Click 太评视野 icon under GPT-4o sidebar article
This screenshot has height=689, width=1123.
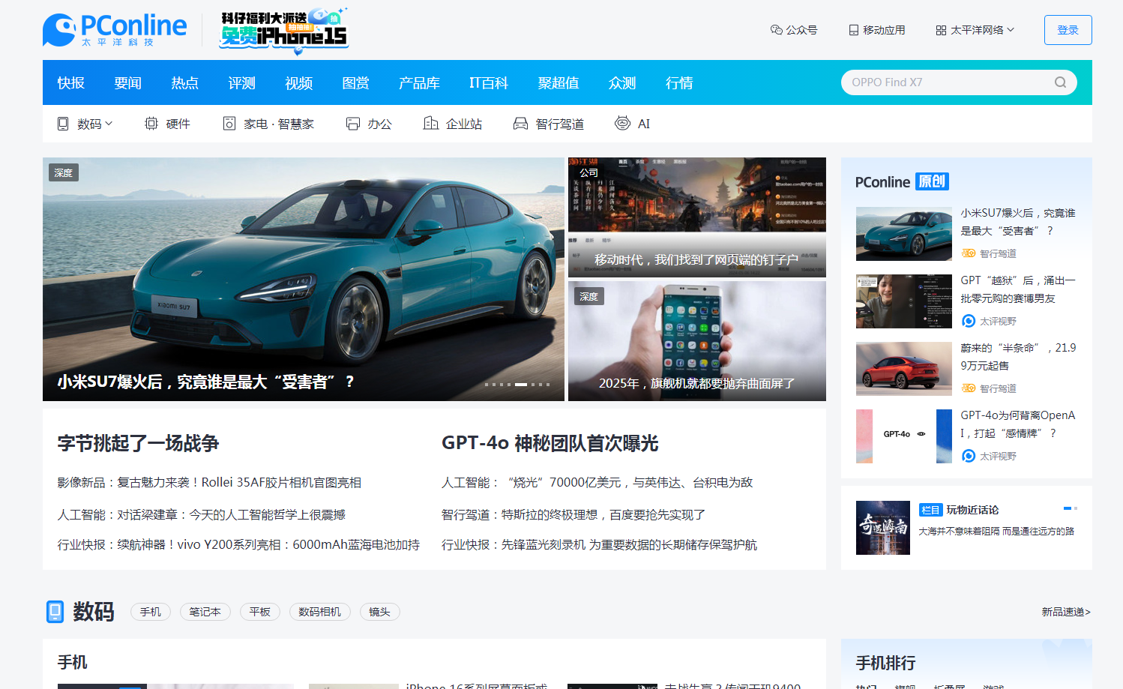pos(969,456)
